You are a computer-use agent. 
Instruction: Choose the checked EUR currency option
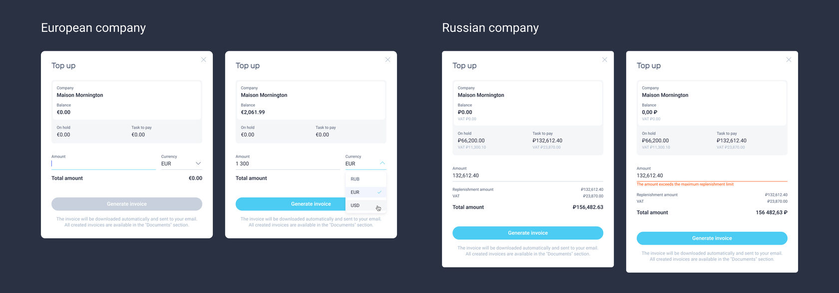pyautogui.click(x=355, y=192)
